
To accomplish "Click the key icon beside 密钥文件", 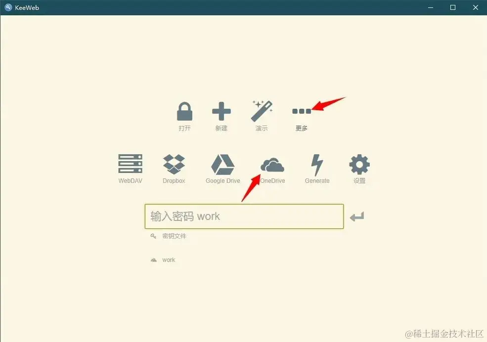I will 153,236.
